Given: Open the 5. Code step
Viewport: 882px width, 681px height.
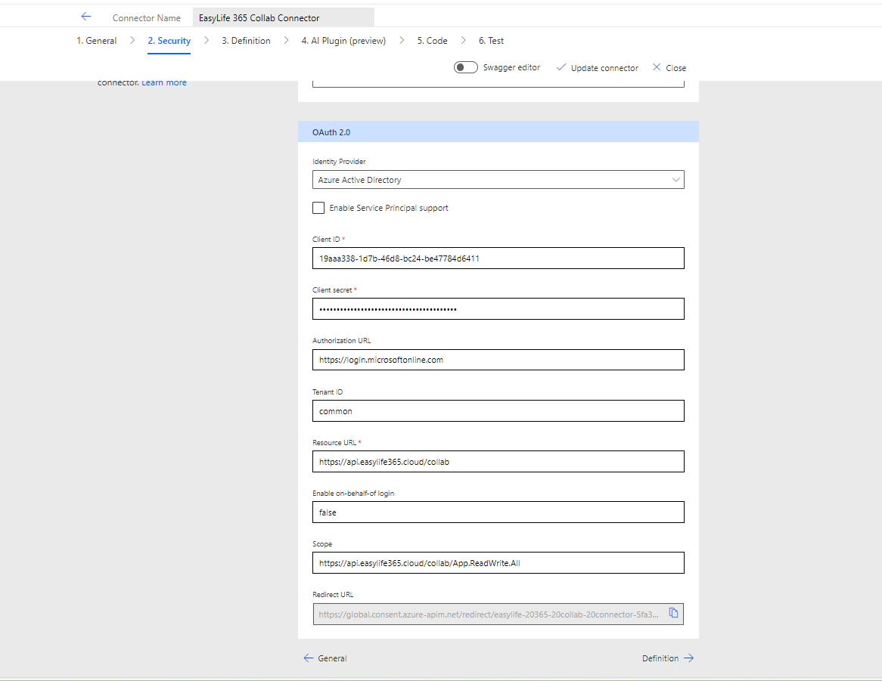Looking at the screenshot, I should pos(432,41).
